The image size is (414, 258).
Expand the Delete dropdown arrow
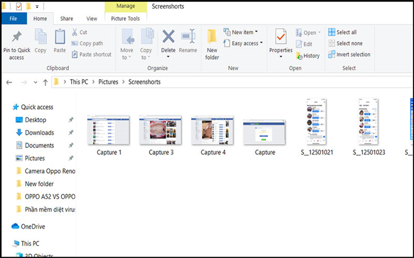168,57
